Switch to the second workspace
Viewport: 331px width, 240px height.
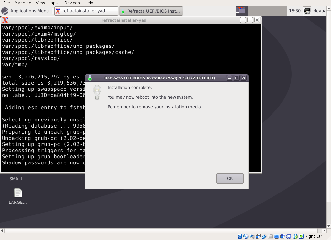(254, 11)
